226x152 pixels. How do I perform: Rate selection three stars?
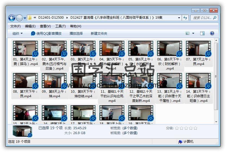click(x=186, y=128)
